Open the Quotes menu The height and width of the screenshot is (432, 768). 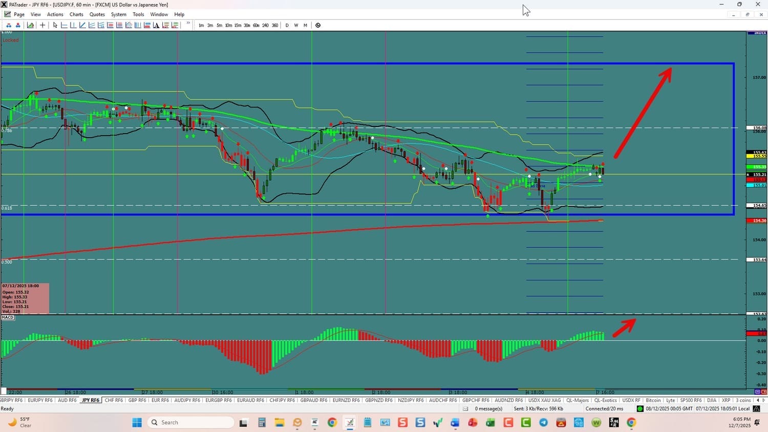[x=97, y=14]
